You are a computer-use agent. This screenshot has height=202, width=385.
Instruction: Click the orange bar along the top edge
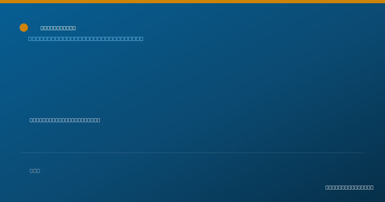193,2
